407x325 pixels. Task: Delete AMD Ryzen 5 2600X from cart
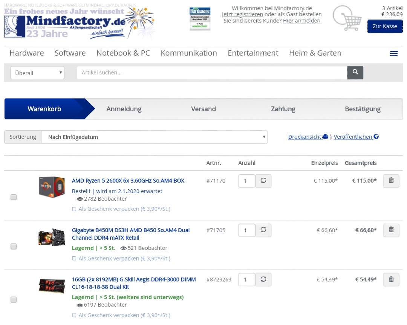391,181
